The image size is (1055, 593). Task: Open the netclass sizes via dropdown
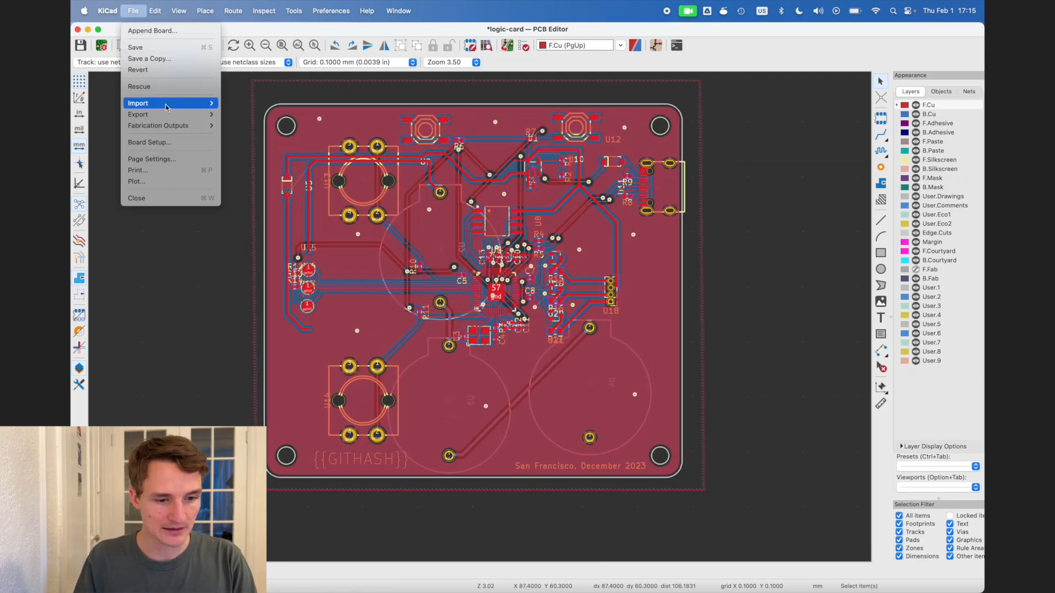(x=288, y=63)
